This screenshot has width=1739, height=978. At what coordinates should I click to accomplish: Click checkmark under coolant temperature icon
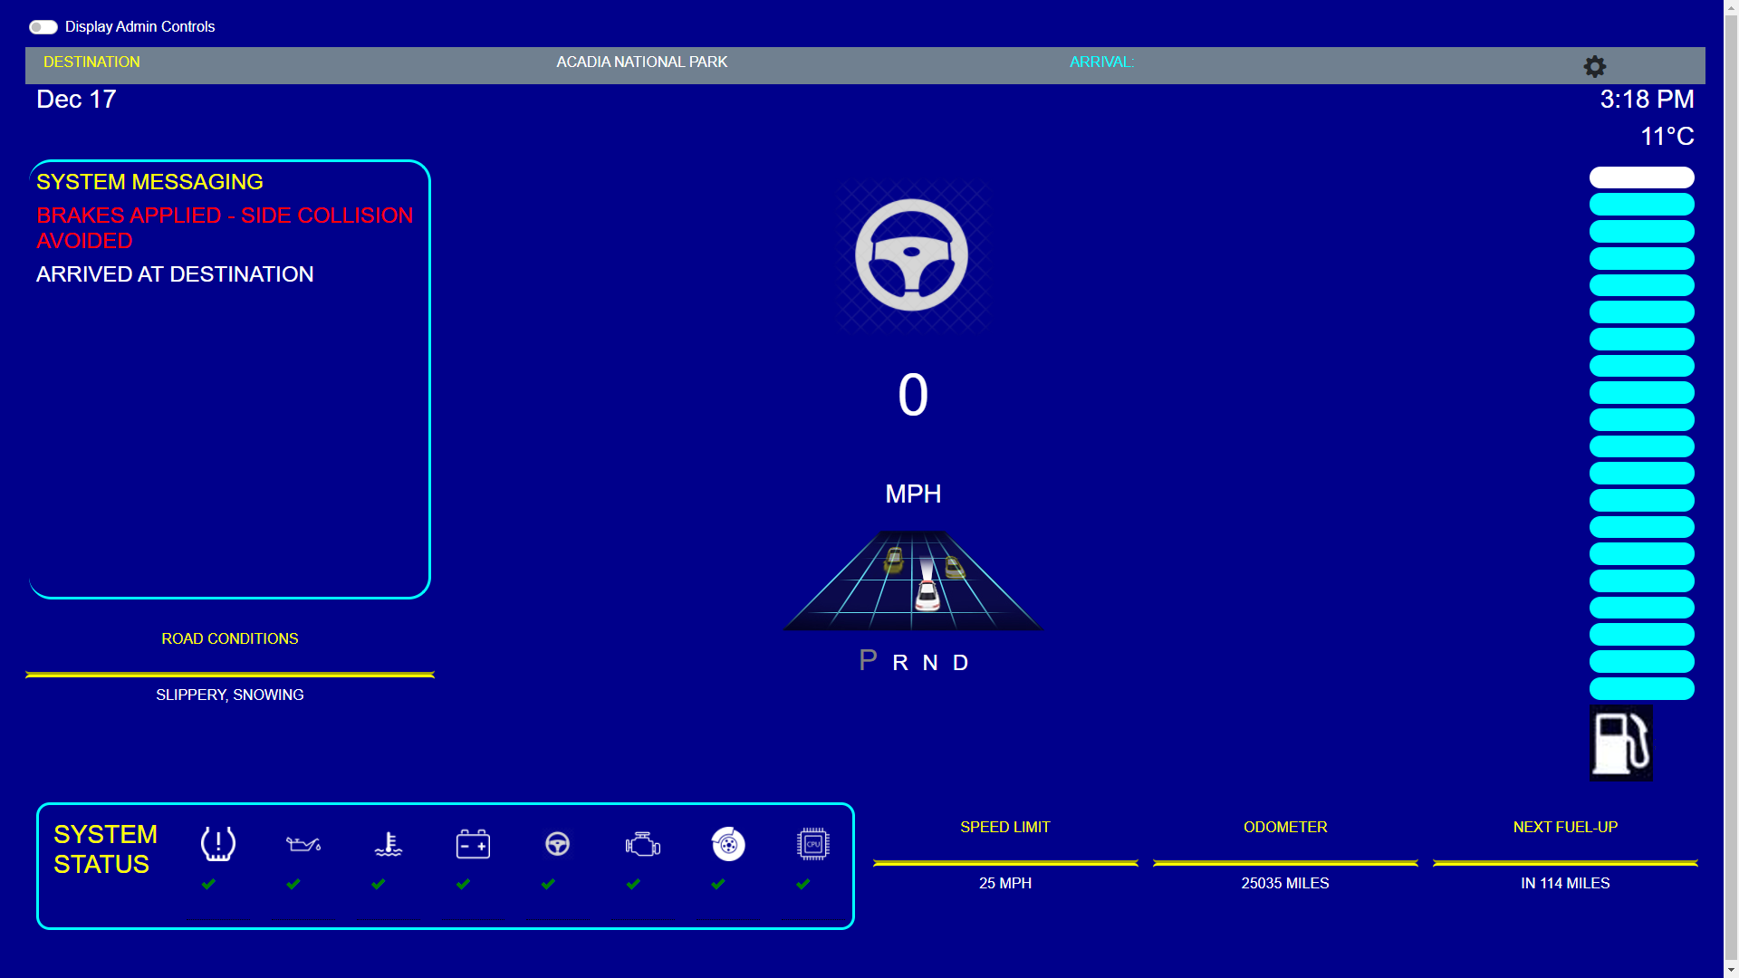(x=379, y=884)
